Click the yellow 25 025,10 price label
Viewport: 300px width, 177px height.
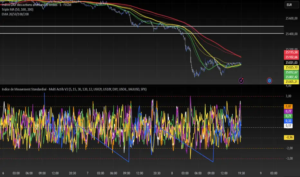tap(291, 67)
